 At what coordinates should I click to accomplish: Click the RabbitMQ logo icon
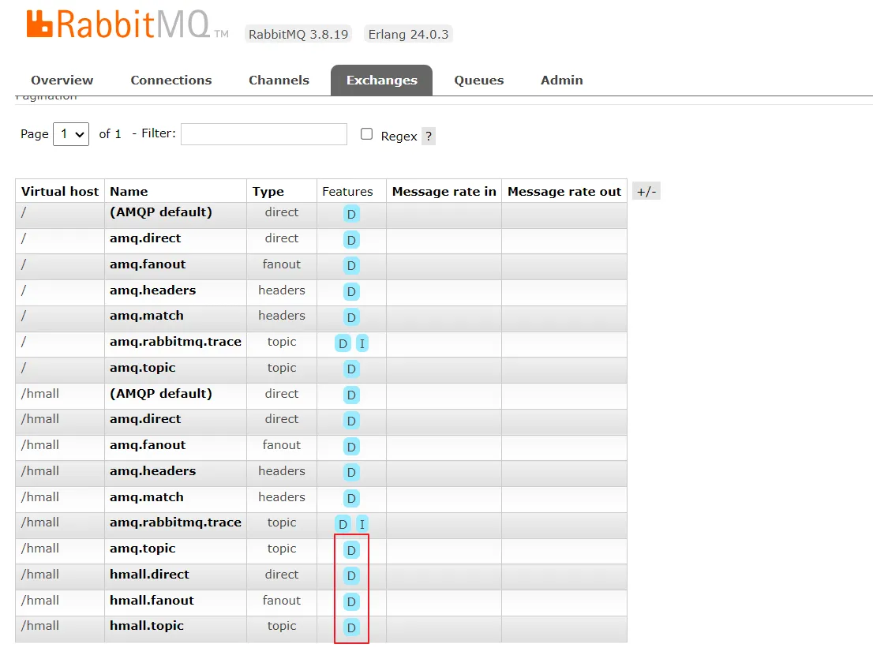tap(39, 24)
